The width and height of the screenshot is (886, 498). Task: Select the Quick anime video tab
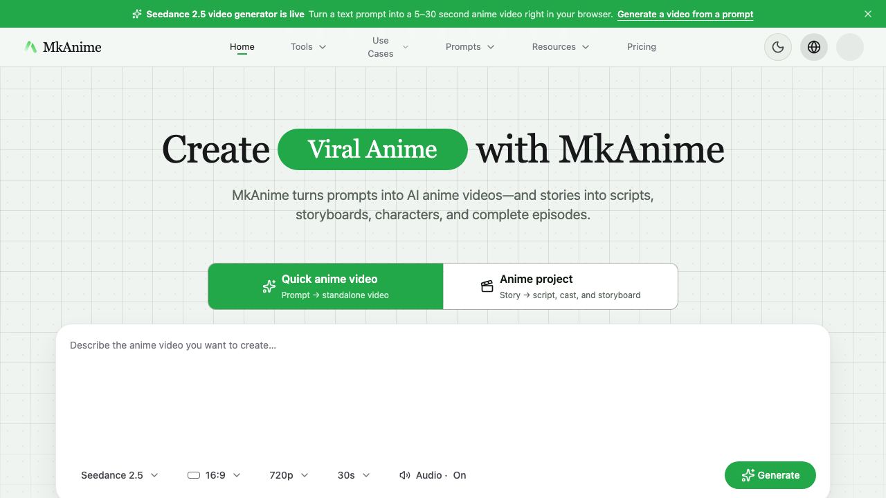pos(326,286)
